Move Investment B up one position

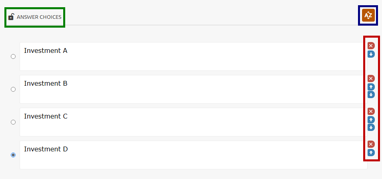(371, 87)
